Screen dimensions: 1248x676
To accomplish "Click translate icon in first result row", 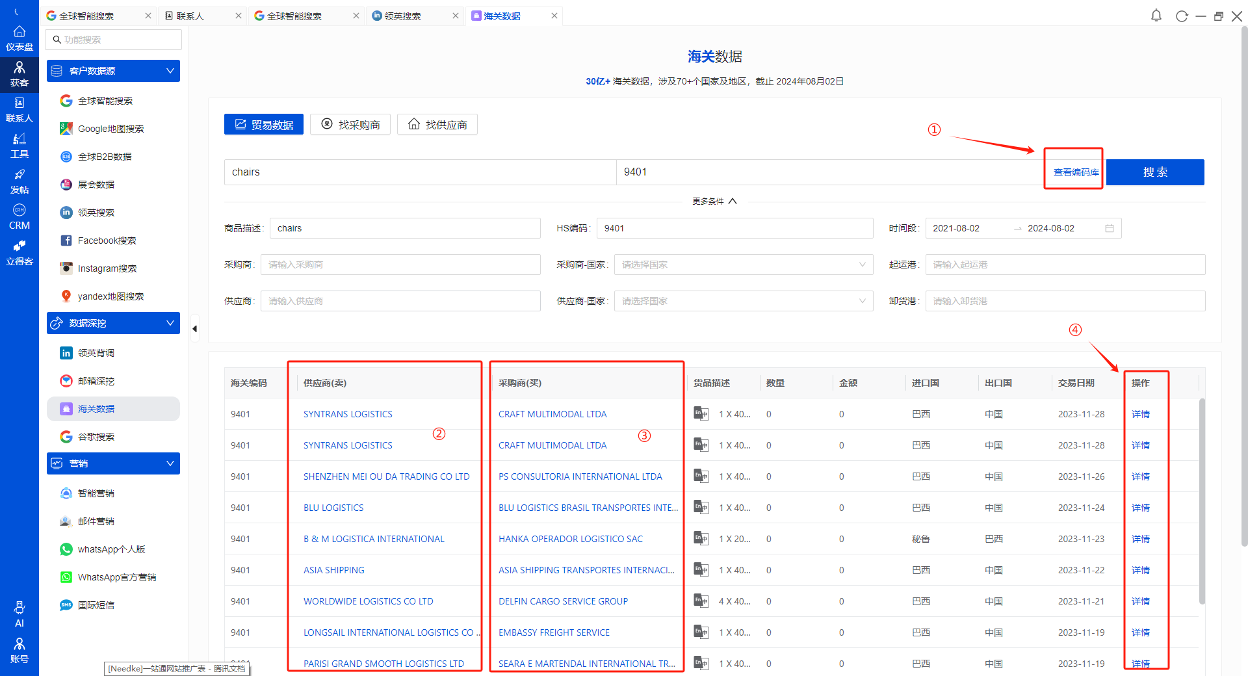I will click(x=701, y=413).
